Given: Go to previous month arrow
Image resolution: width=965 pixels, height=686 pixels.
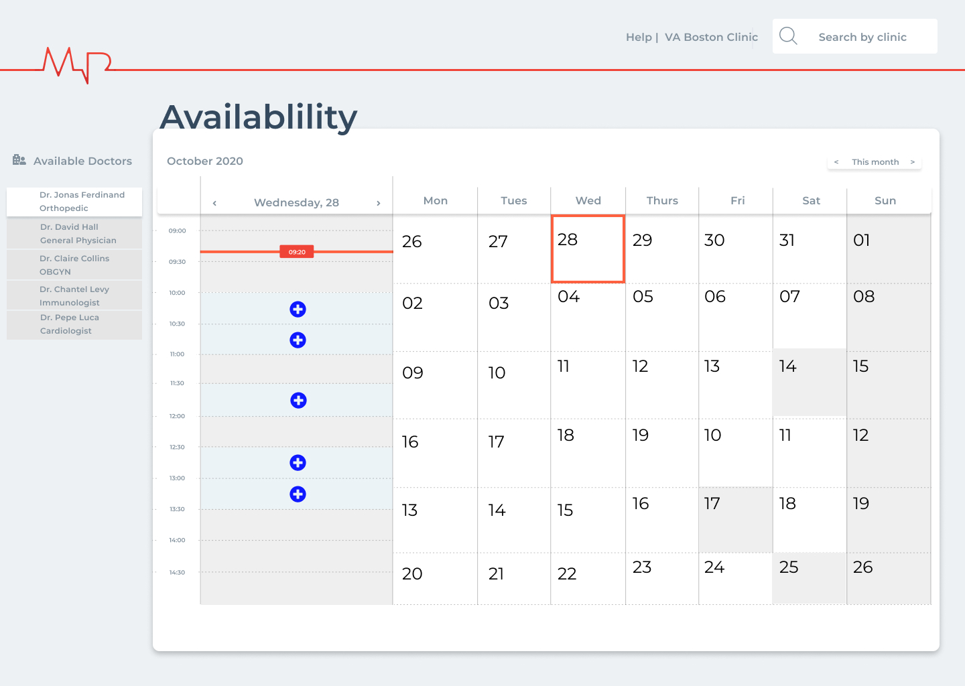Looking at the screenshot, I should point(836,162).
